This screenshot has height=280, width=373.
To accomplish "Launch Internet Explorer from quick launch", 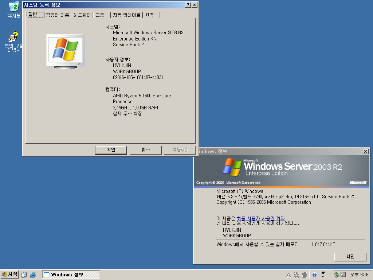I will [32, 275].
